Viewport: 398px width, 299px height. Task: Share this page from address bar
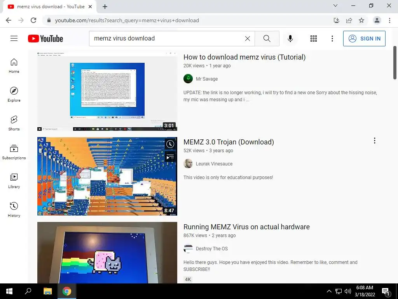pos(349,20)
